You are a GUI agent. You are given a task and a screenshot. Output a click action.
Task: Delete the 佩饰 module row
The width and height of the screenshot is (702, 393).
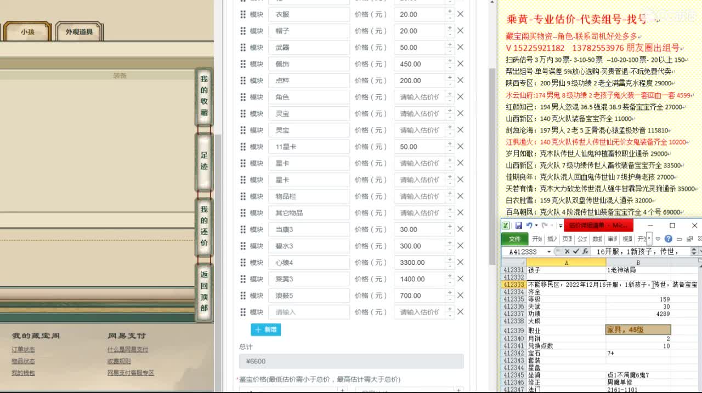460,64
